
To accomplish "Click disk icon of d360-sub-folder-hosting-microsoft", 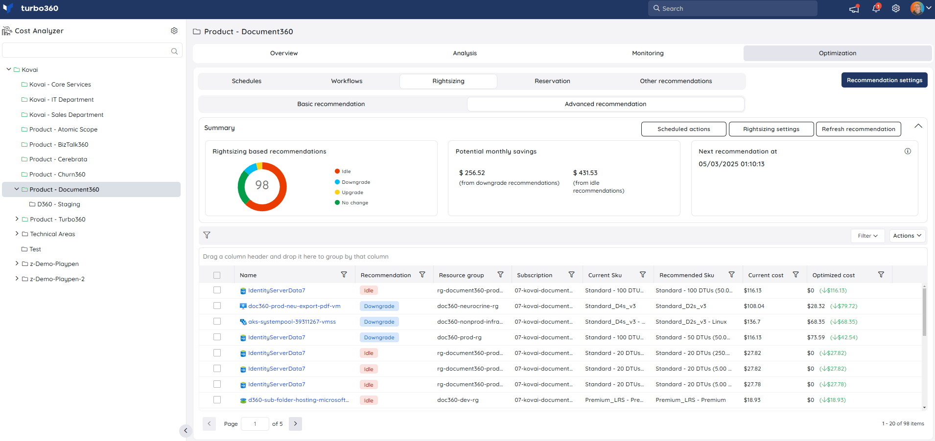I will click(x=243, y=400).
